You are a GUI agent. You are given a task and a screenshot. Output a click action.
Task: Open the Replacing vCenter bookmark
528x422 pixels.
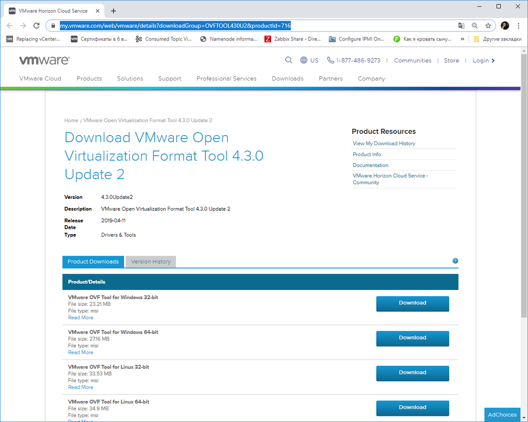(33, 39)
